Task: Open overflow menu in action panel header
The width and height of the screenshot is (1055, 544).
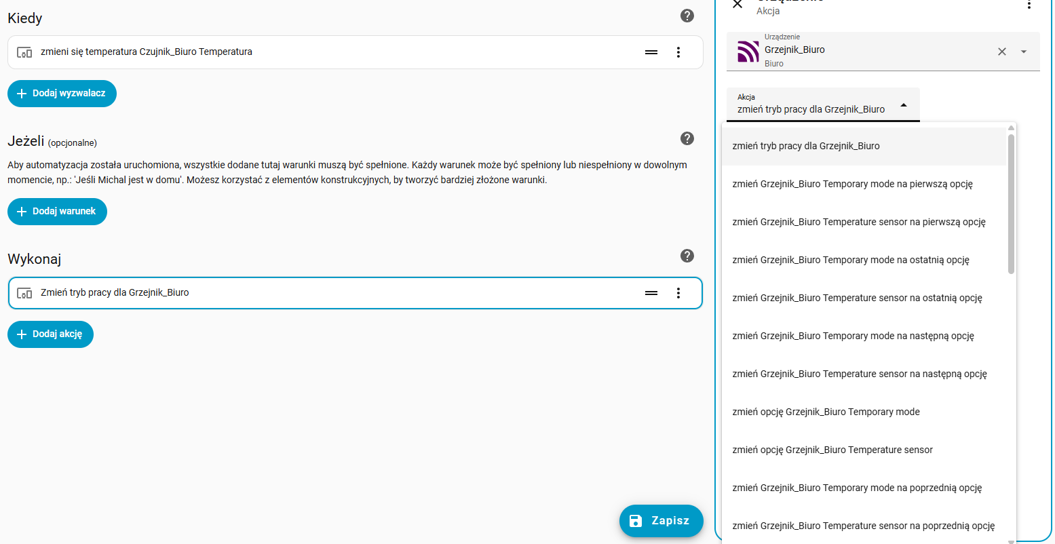Action: 1029,5
